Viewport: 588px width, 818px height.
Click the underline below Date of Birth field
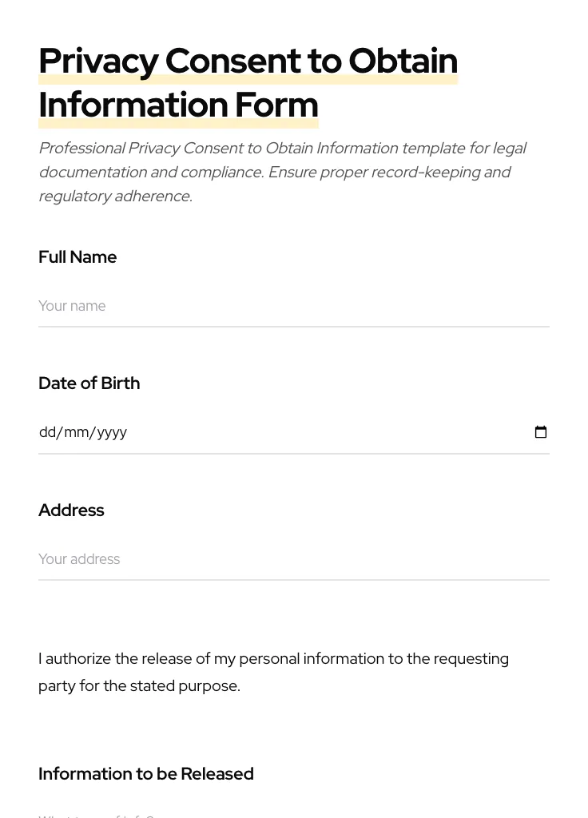[x=294, y=455]
